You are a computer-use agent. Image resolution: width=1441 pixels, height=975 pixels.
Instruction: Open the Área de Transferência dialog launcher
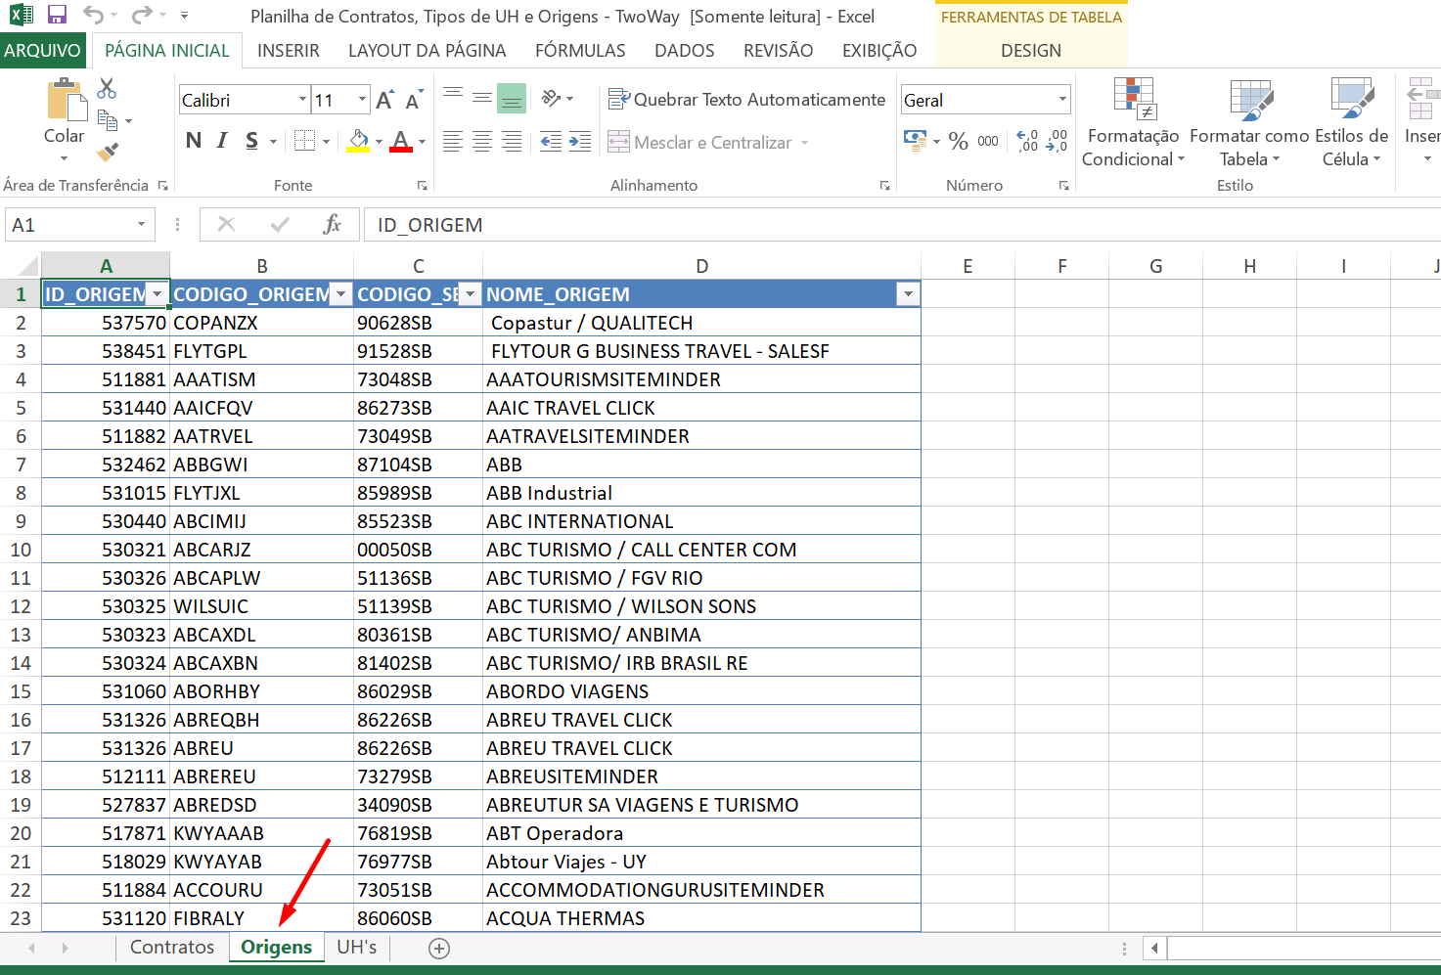(x=163, y=186)
